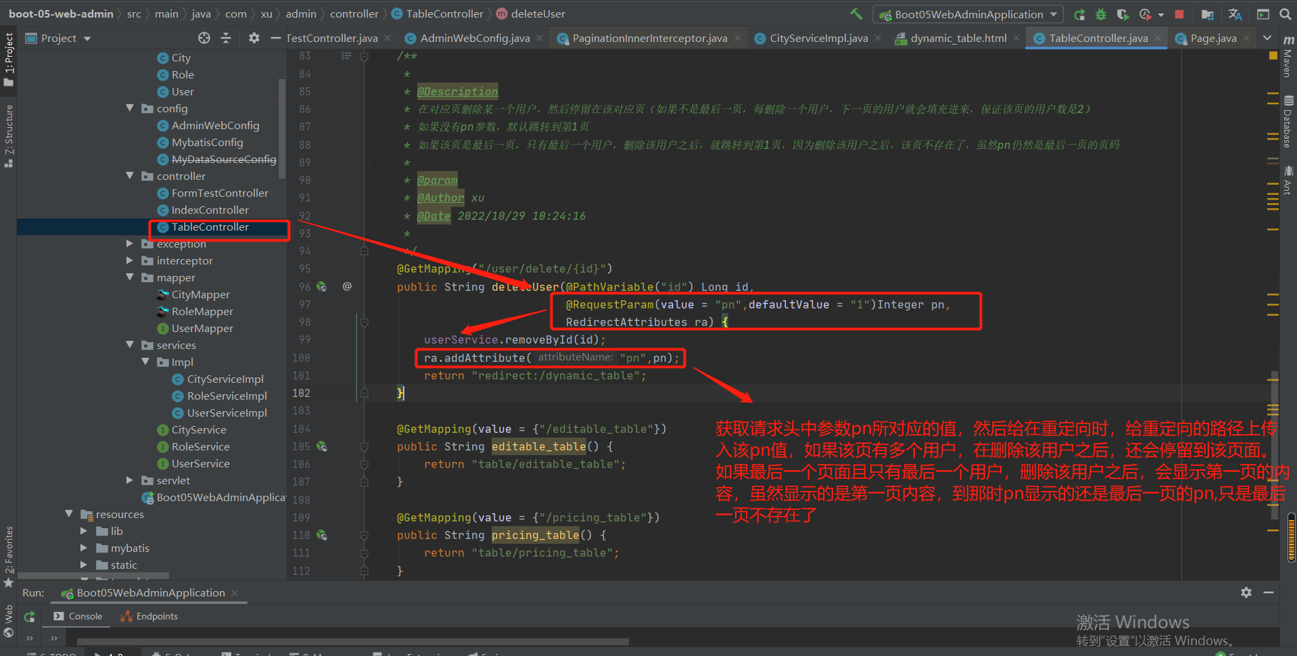Click the Search Everywhere magnifier
Viewport: 1297px width, 656px height.
click(1285, 14)
